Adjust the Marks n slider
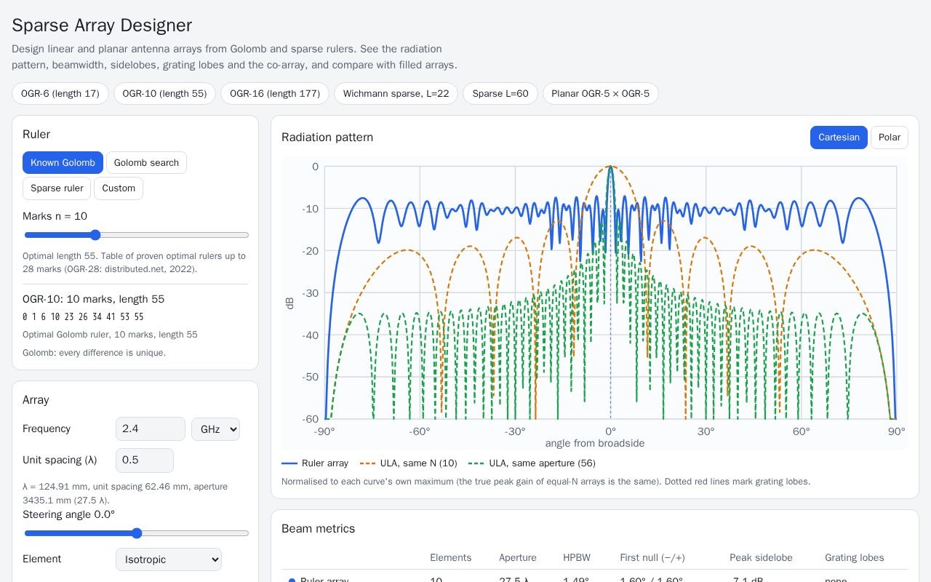 click(x=137, y=235)
